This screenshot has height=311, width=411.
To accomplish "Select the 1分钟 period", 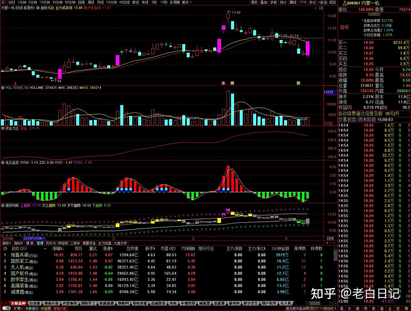I will click(x=22, y=2).
